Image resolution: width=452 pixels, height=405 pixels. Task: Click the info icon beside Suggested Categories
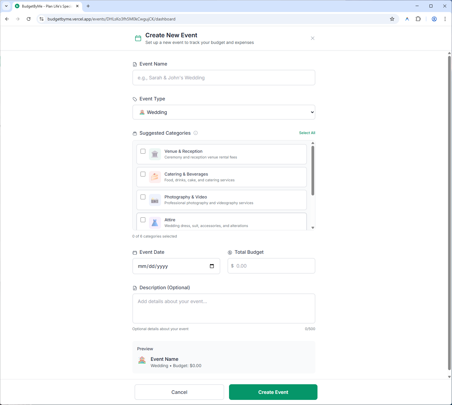(196, 133)
